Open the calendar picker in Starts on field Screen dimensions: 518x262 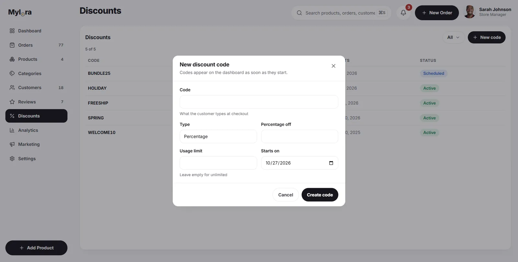(331, 163)
